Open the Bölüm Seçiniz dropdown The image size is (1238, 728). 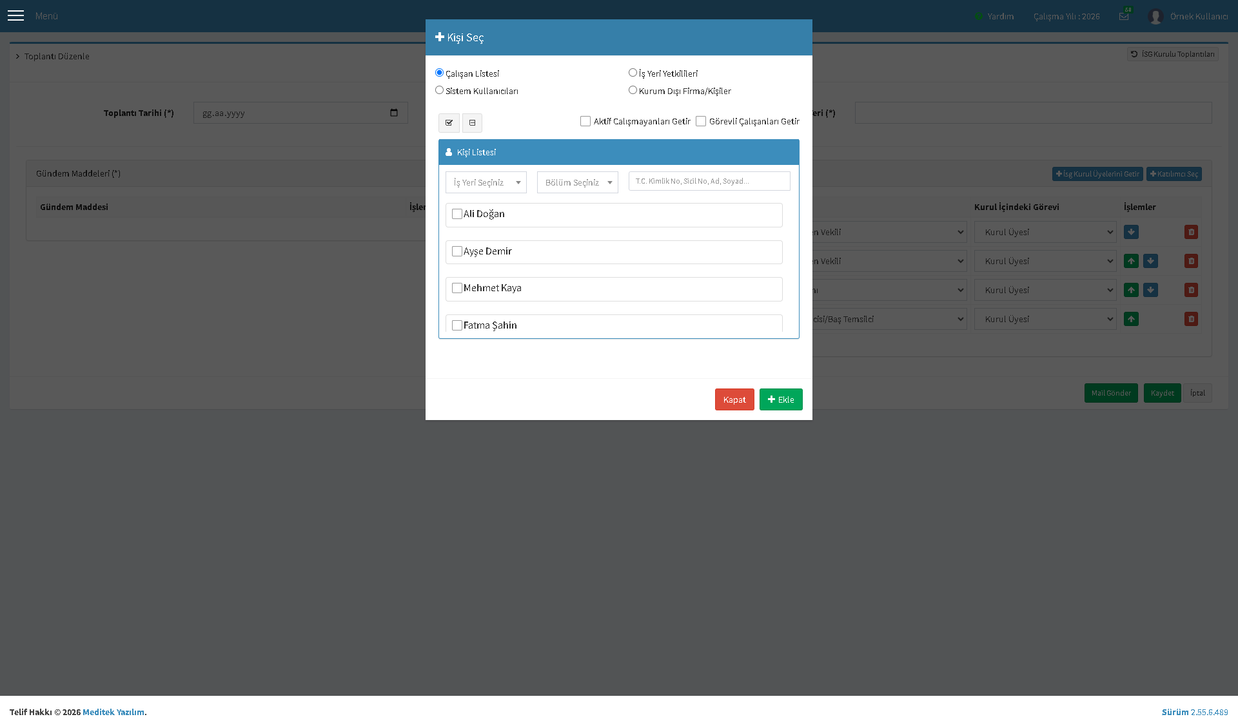[578, 182]
